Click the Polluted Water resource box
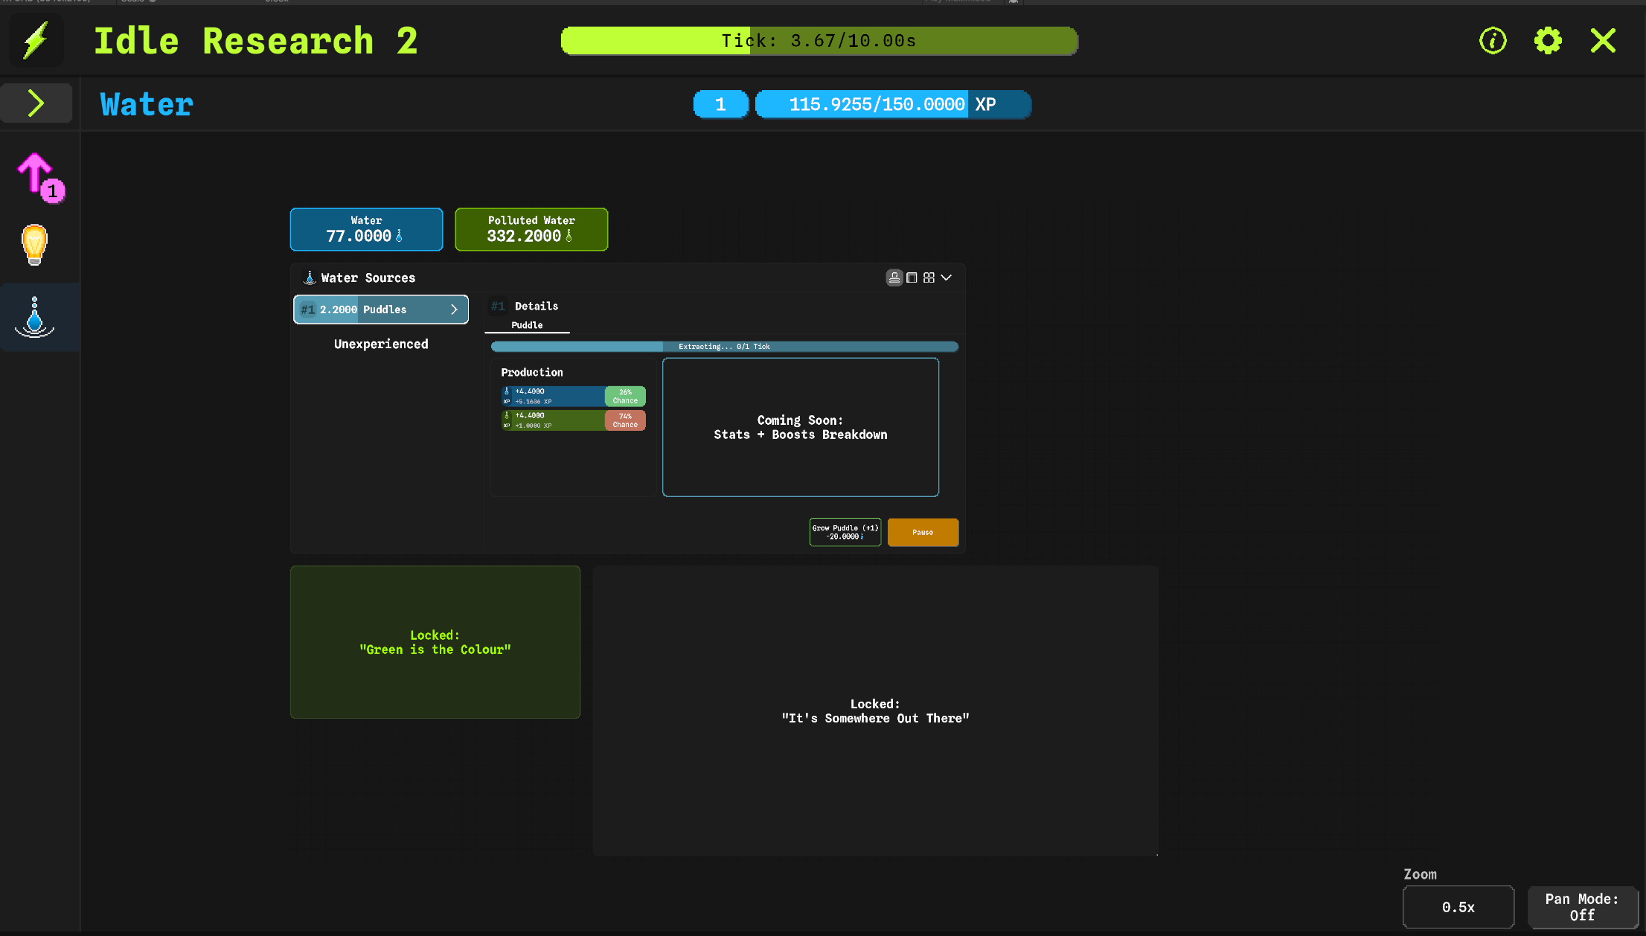This screenshot has height=936, width=1646. [531, 229]
